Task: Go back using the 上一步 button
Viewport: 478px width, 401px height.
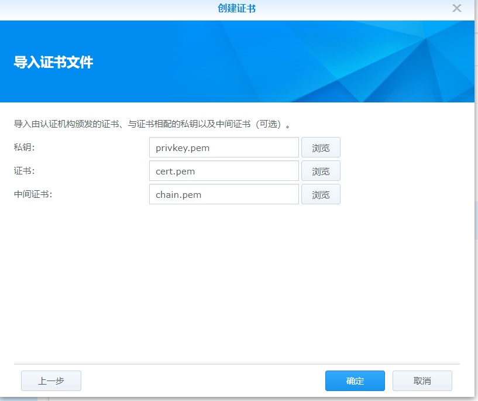Action: tap(51, 381)
